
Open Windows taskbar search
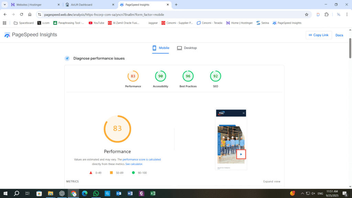tap(16, 194)
